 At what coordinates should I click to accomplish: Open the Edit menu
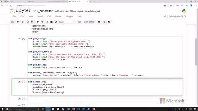pos(22,16)
